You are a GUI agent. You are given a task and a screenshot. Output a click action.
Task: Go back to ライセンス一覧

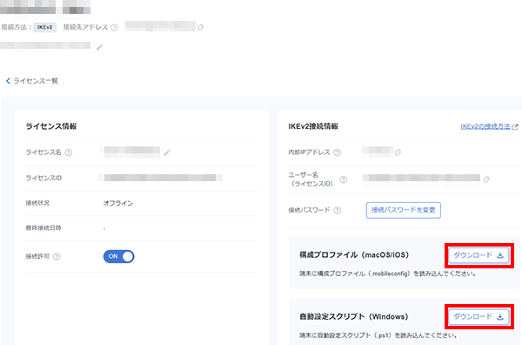point(32,81)
